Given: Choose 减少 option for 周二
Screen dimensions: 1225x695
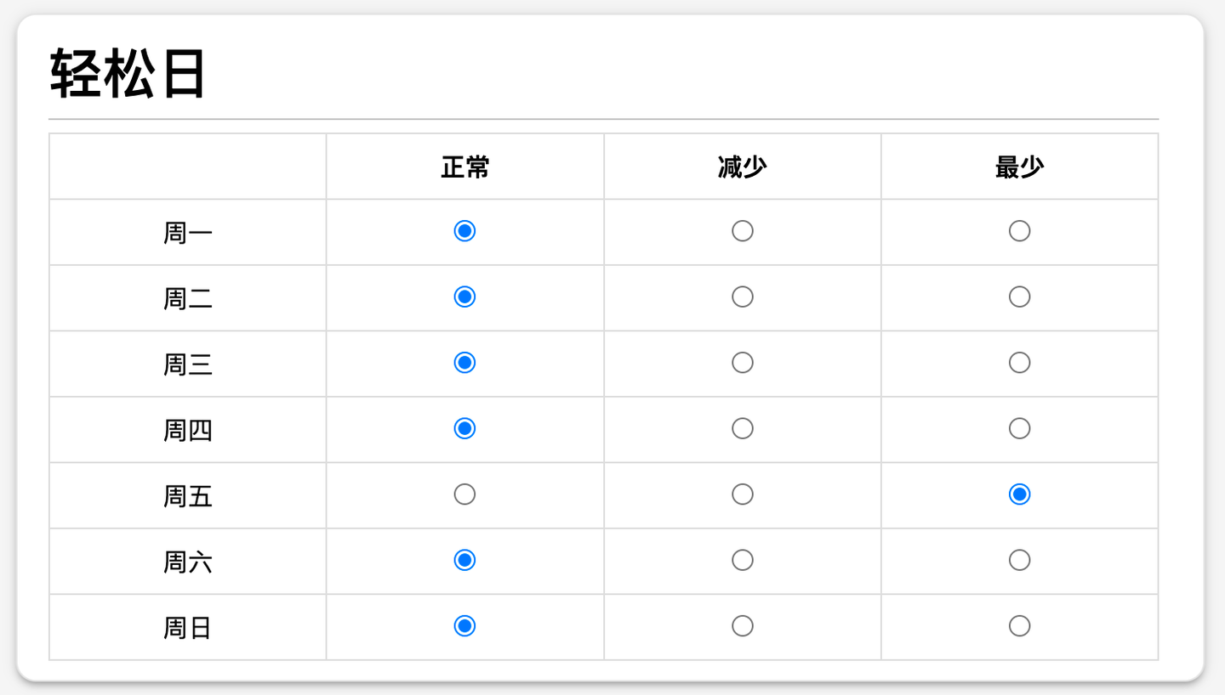Looking at the screenshot, I should pos(742,297).
